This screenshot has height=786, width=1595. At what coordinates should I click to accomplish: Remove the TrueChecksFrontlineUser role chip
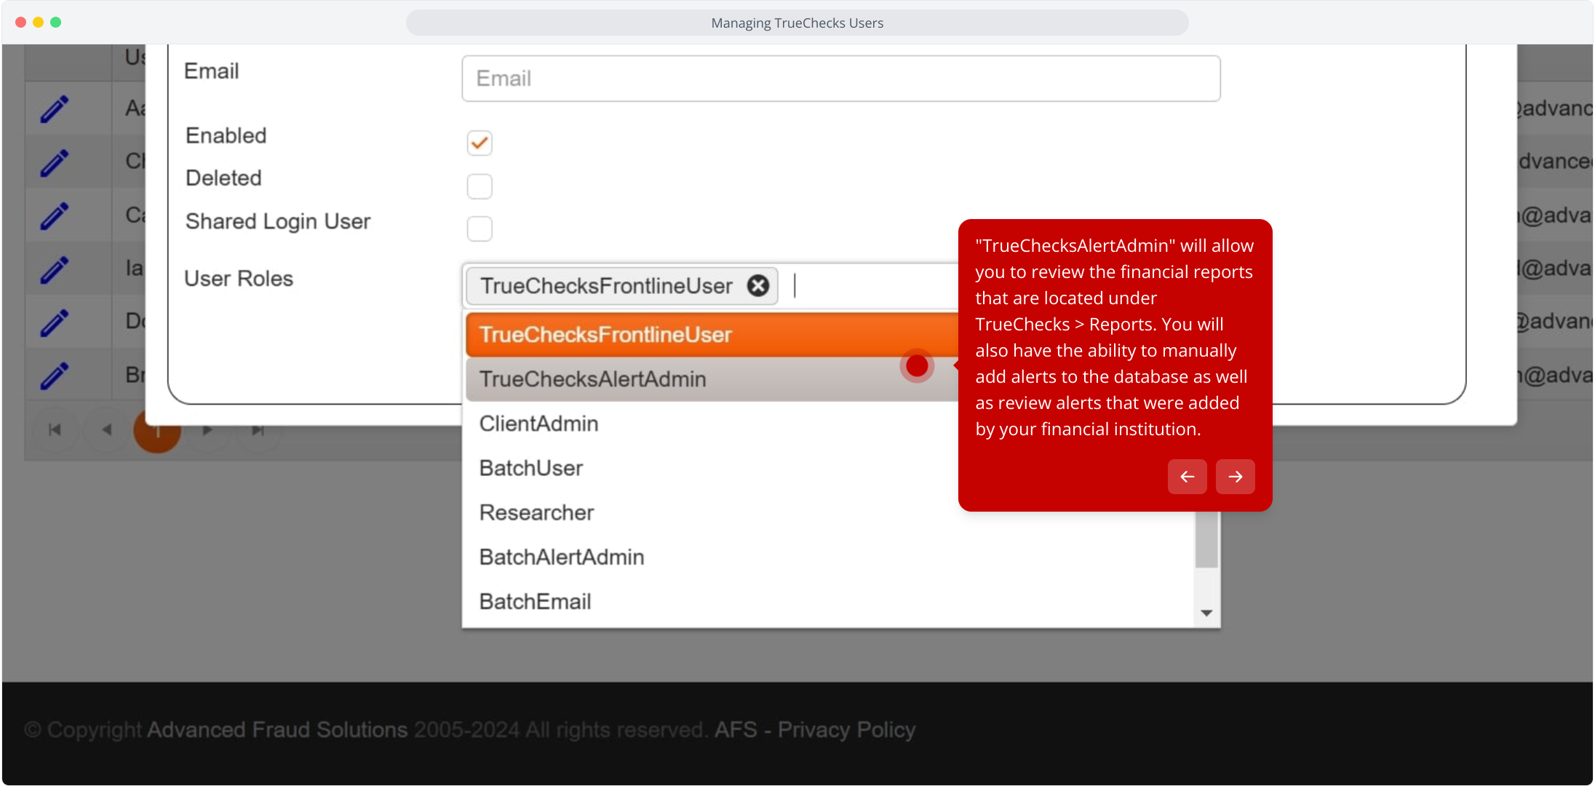click(758, 286)
